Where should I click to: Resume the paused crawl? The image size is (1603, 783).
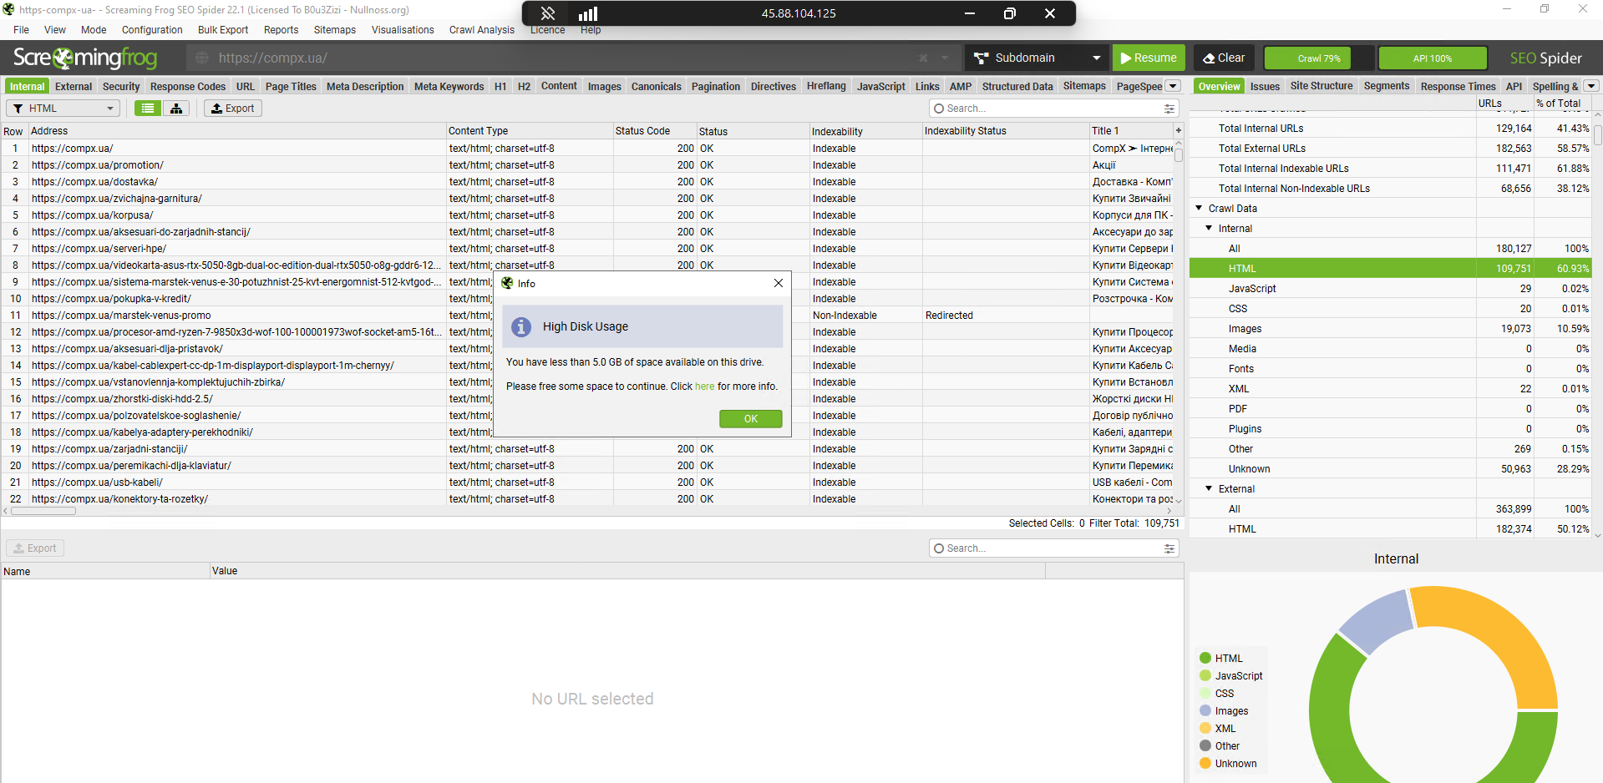point(1149,58)
